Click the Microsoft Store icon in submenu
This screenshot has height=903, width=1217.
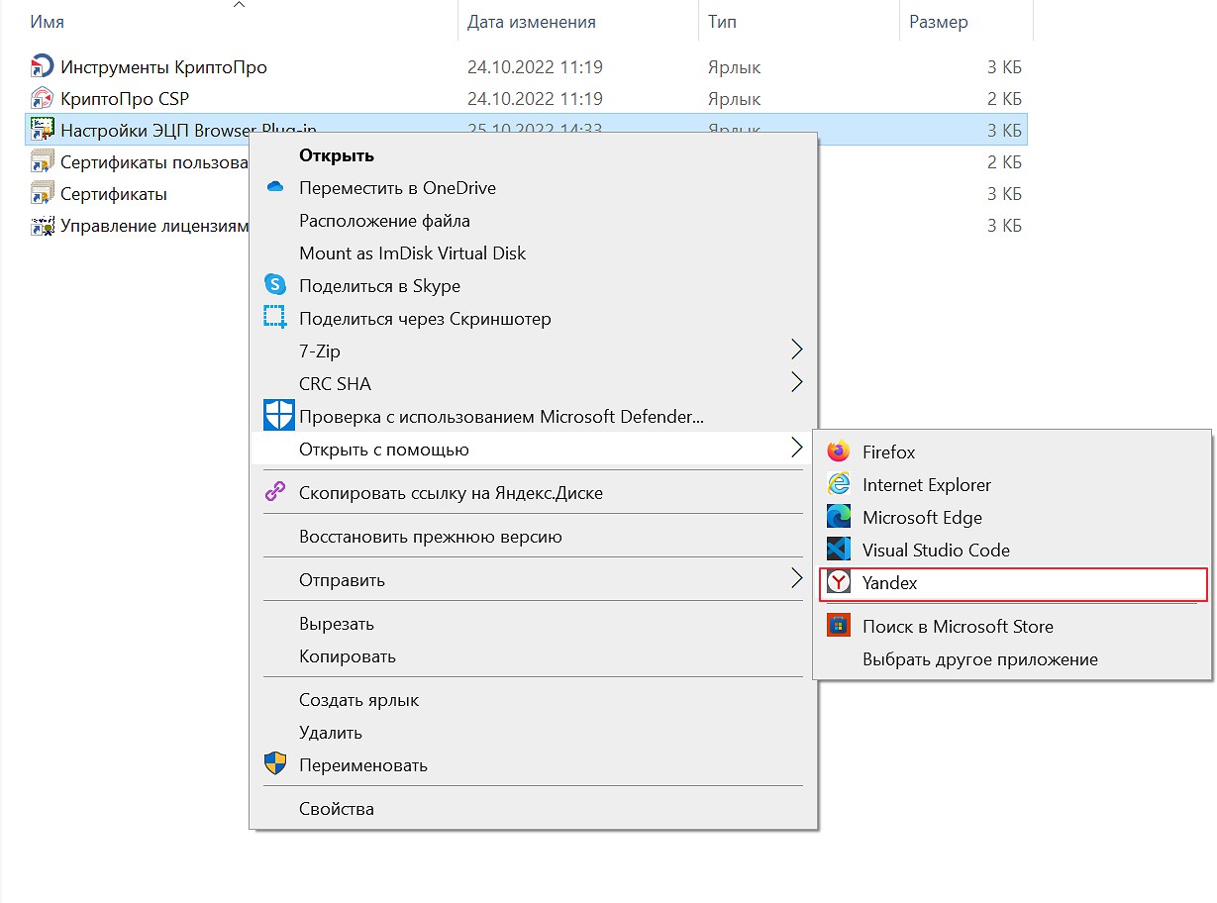(x=839, y=626)
